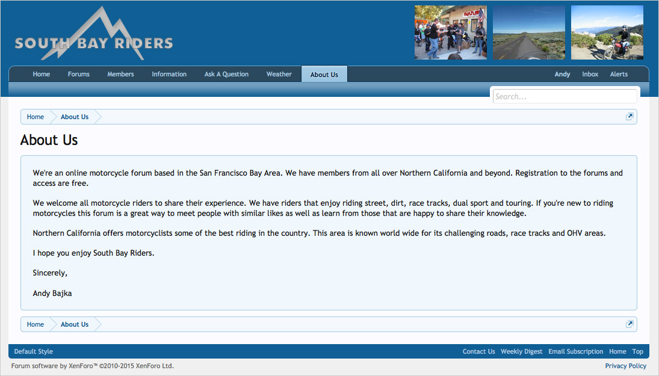This screenshot has width=659, height=376.
Task: Open the Alerts link
Action: tap(619, 74)
